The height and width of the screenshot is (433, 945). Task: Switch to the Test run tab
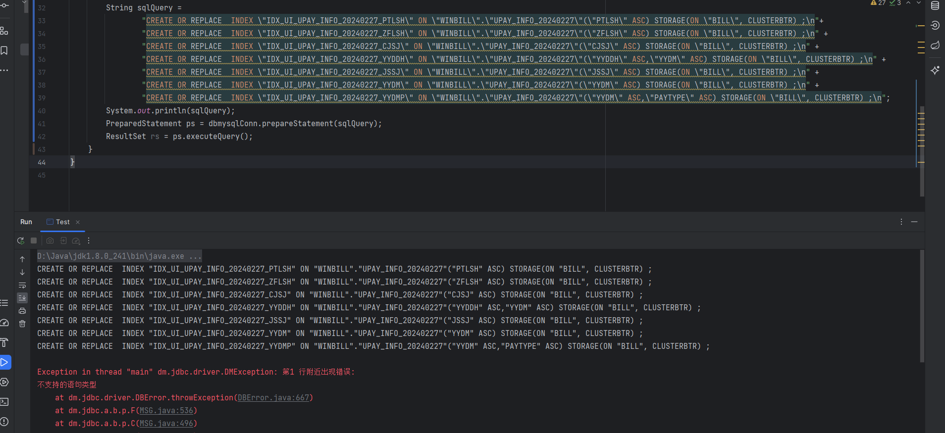(x=62, y=222)
